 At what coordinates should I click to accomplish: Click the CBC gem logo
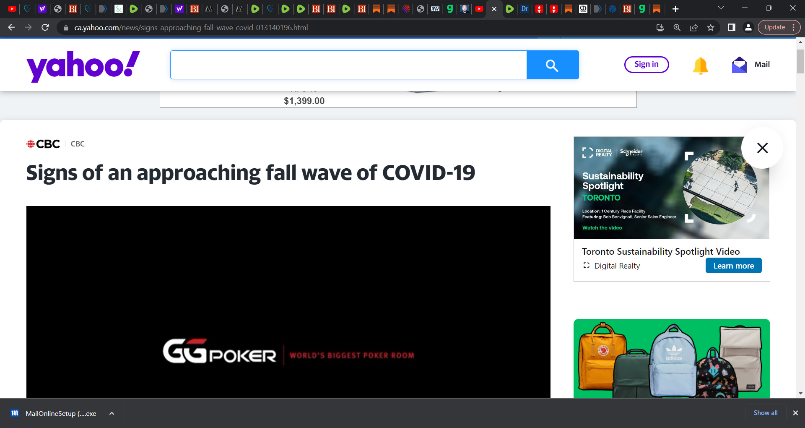[43, 144]
